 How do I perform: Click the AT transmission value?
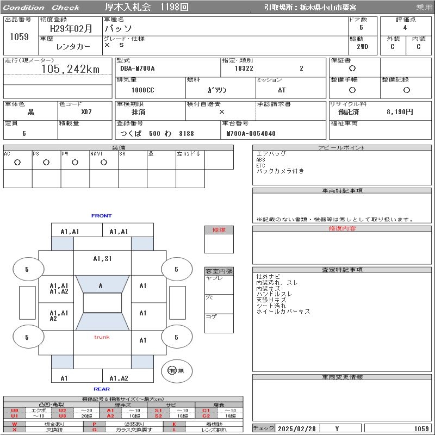[282, 90]
